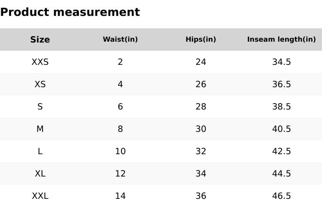Pick the L size row label

tap(40, 151)
